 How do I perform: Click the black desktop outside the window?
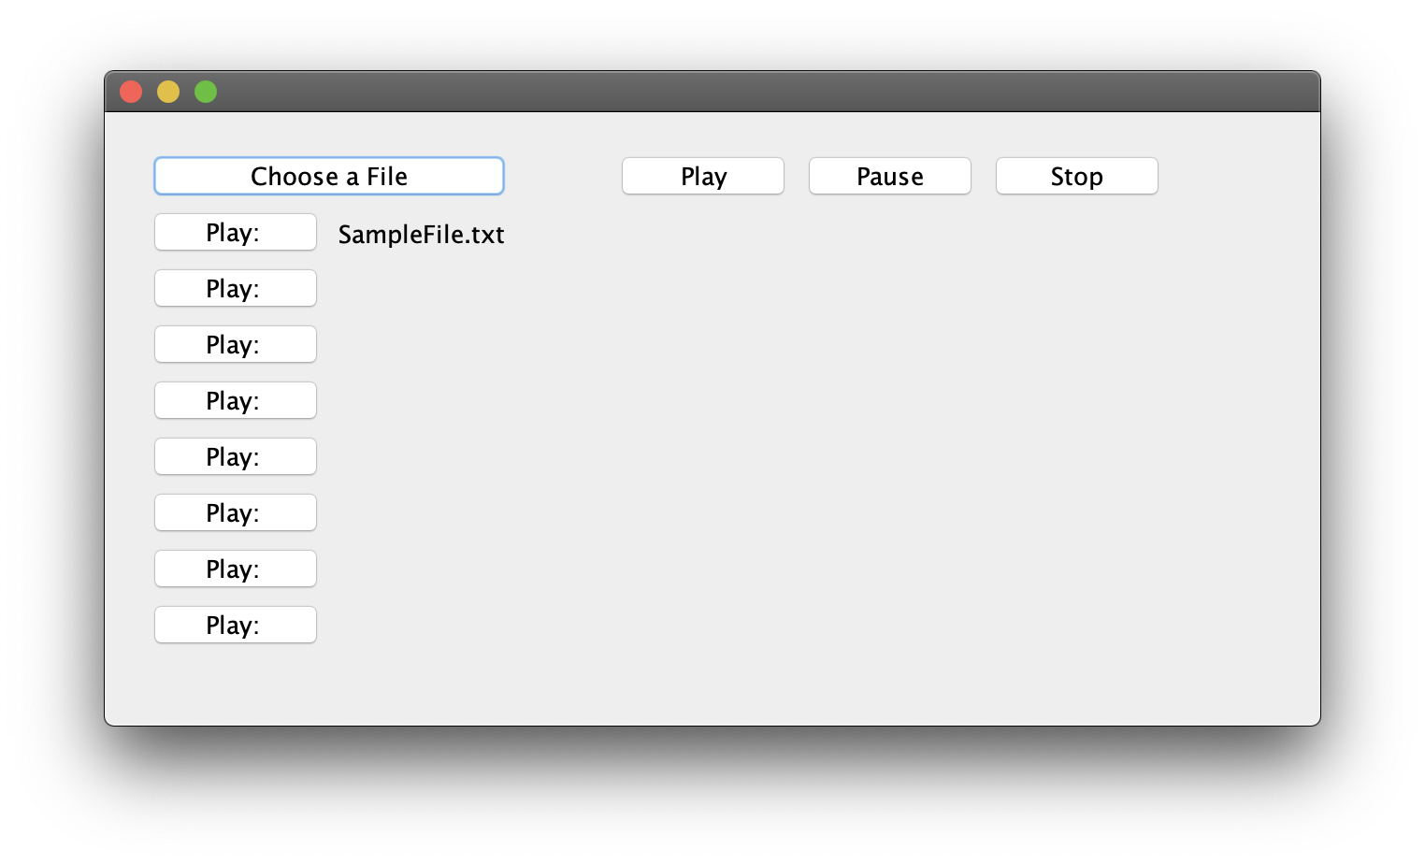(711, 795)
